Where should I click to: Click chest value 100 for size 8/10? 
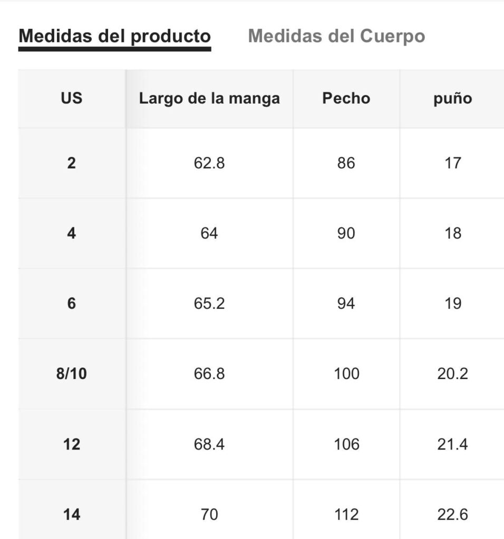346,374
